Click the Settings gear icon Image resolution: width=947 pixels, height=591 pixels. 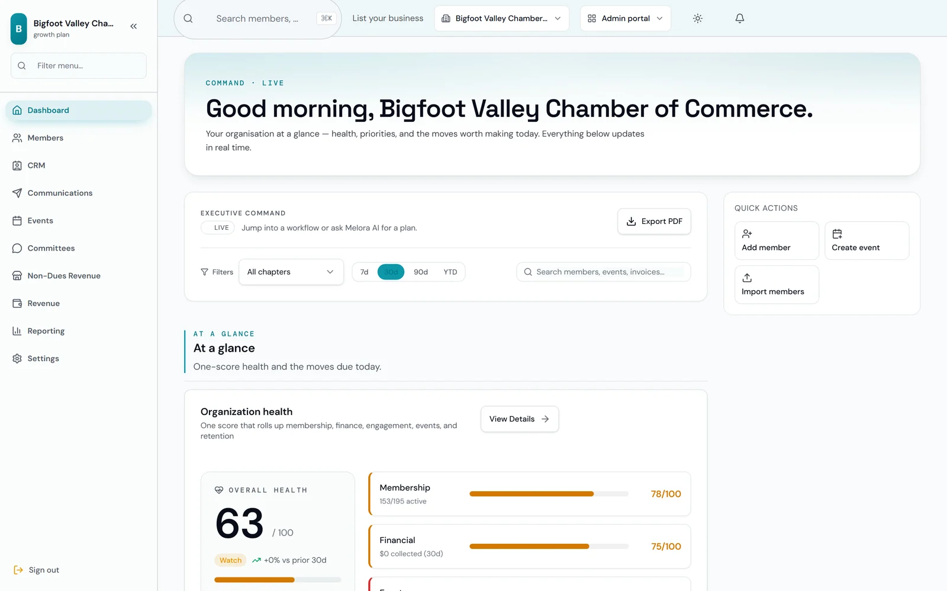(x=17, y=358)
